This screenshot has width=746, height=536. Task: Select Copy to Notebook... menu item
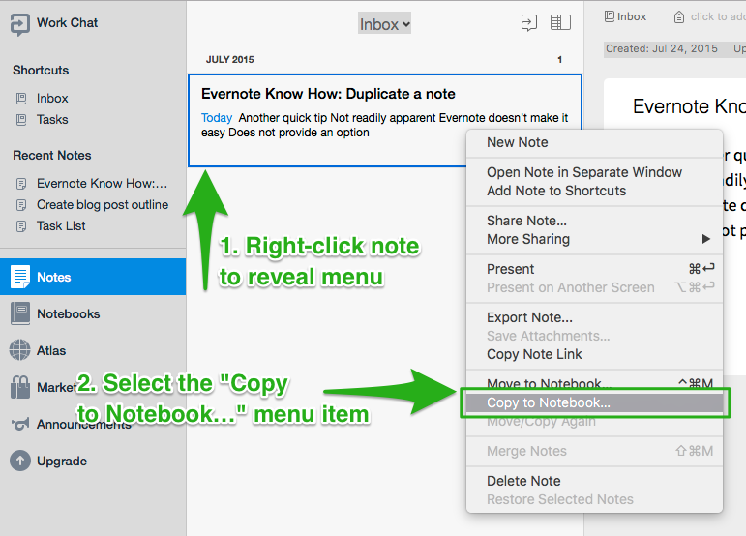tap(594, 402)
